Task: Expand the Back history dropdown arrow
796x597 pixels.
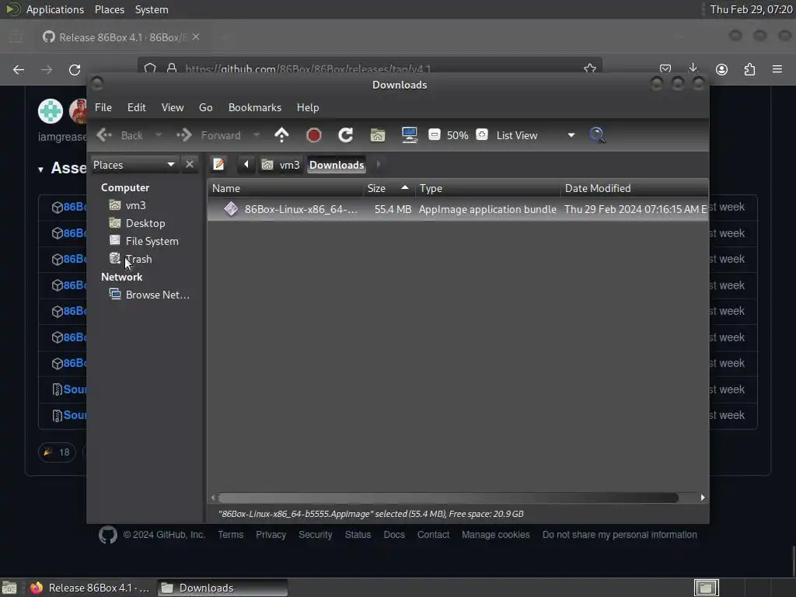Action: click(x=159, y=135)
